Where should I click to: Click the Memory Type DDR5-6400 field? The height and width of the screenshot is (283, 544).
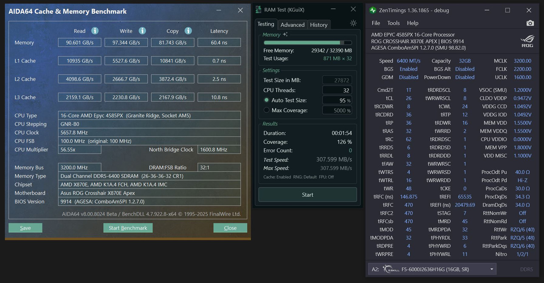coord(150,176)
